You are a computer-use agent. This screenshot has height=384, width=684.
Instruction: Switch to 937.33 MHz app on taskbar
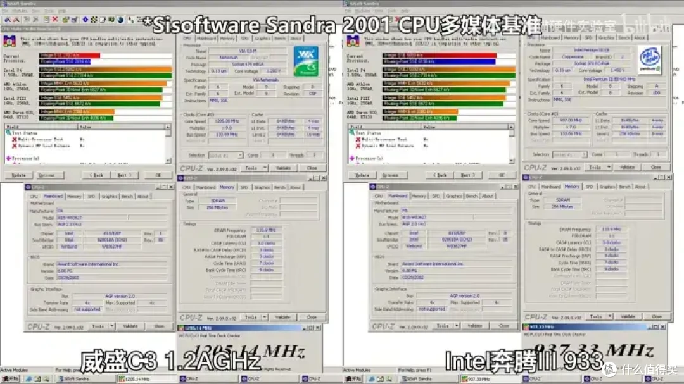[x=490, y=379]
